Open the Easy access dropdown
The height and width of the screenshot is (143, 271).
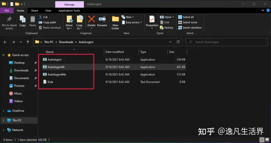click(132, 23)
